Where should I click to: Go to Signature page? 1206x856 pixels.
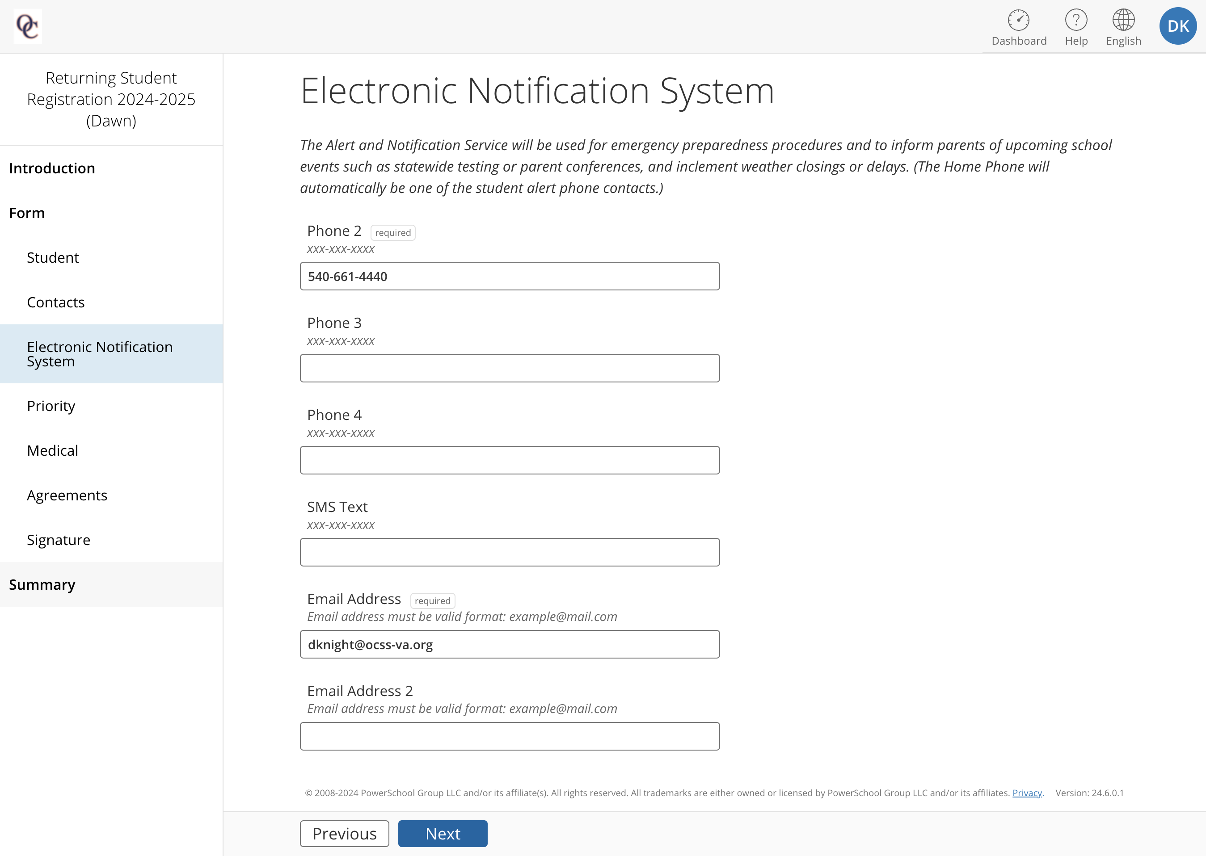pos(59,540)
